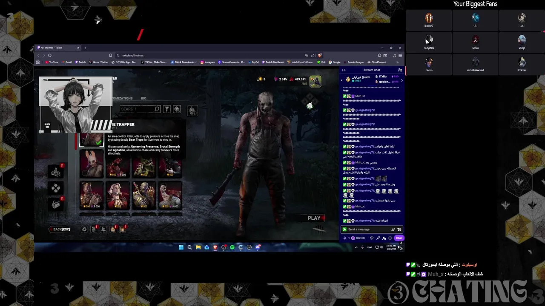This screenshot has width=545, height=306.
Task: Open the chat settings gear
Action: pyautogui.click(x=390, y=238)
